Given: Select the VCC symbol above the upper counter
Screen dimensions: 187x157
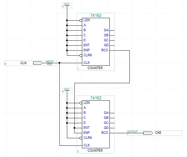Looking at the screenshot, I should (x=67, y=5).
